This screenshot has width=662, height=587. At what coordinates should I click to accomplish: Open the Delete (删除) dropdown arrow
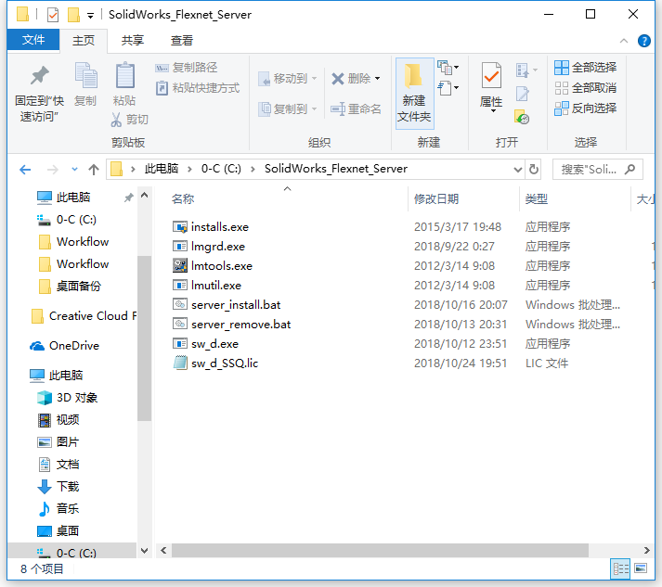pos(378,79)
